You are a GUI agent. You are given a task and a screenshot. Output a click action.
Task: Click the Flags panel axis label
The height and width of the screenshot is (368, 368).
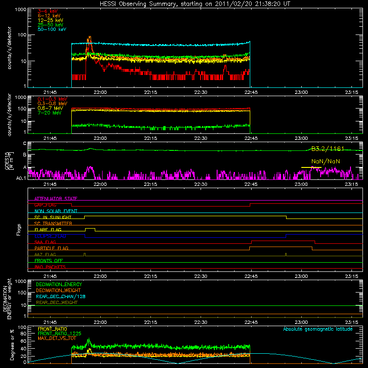[x=19, y=230]
